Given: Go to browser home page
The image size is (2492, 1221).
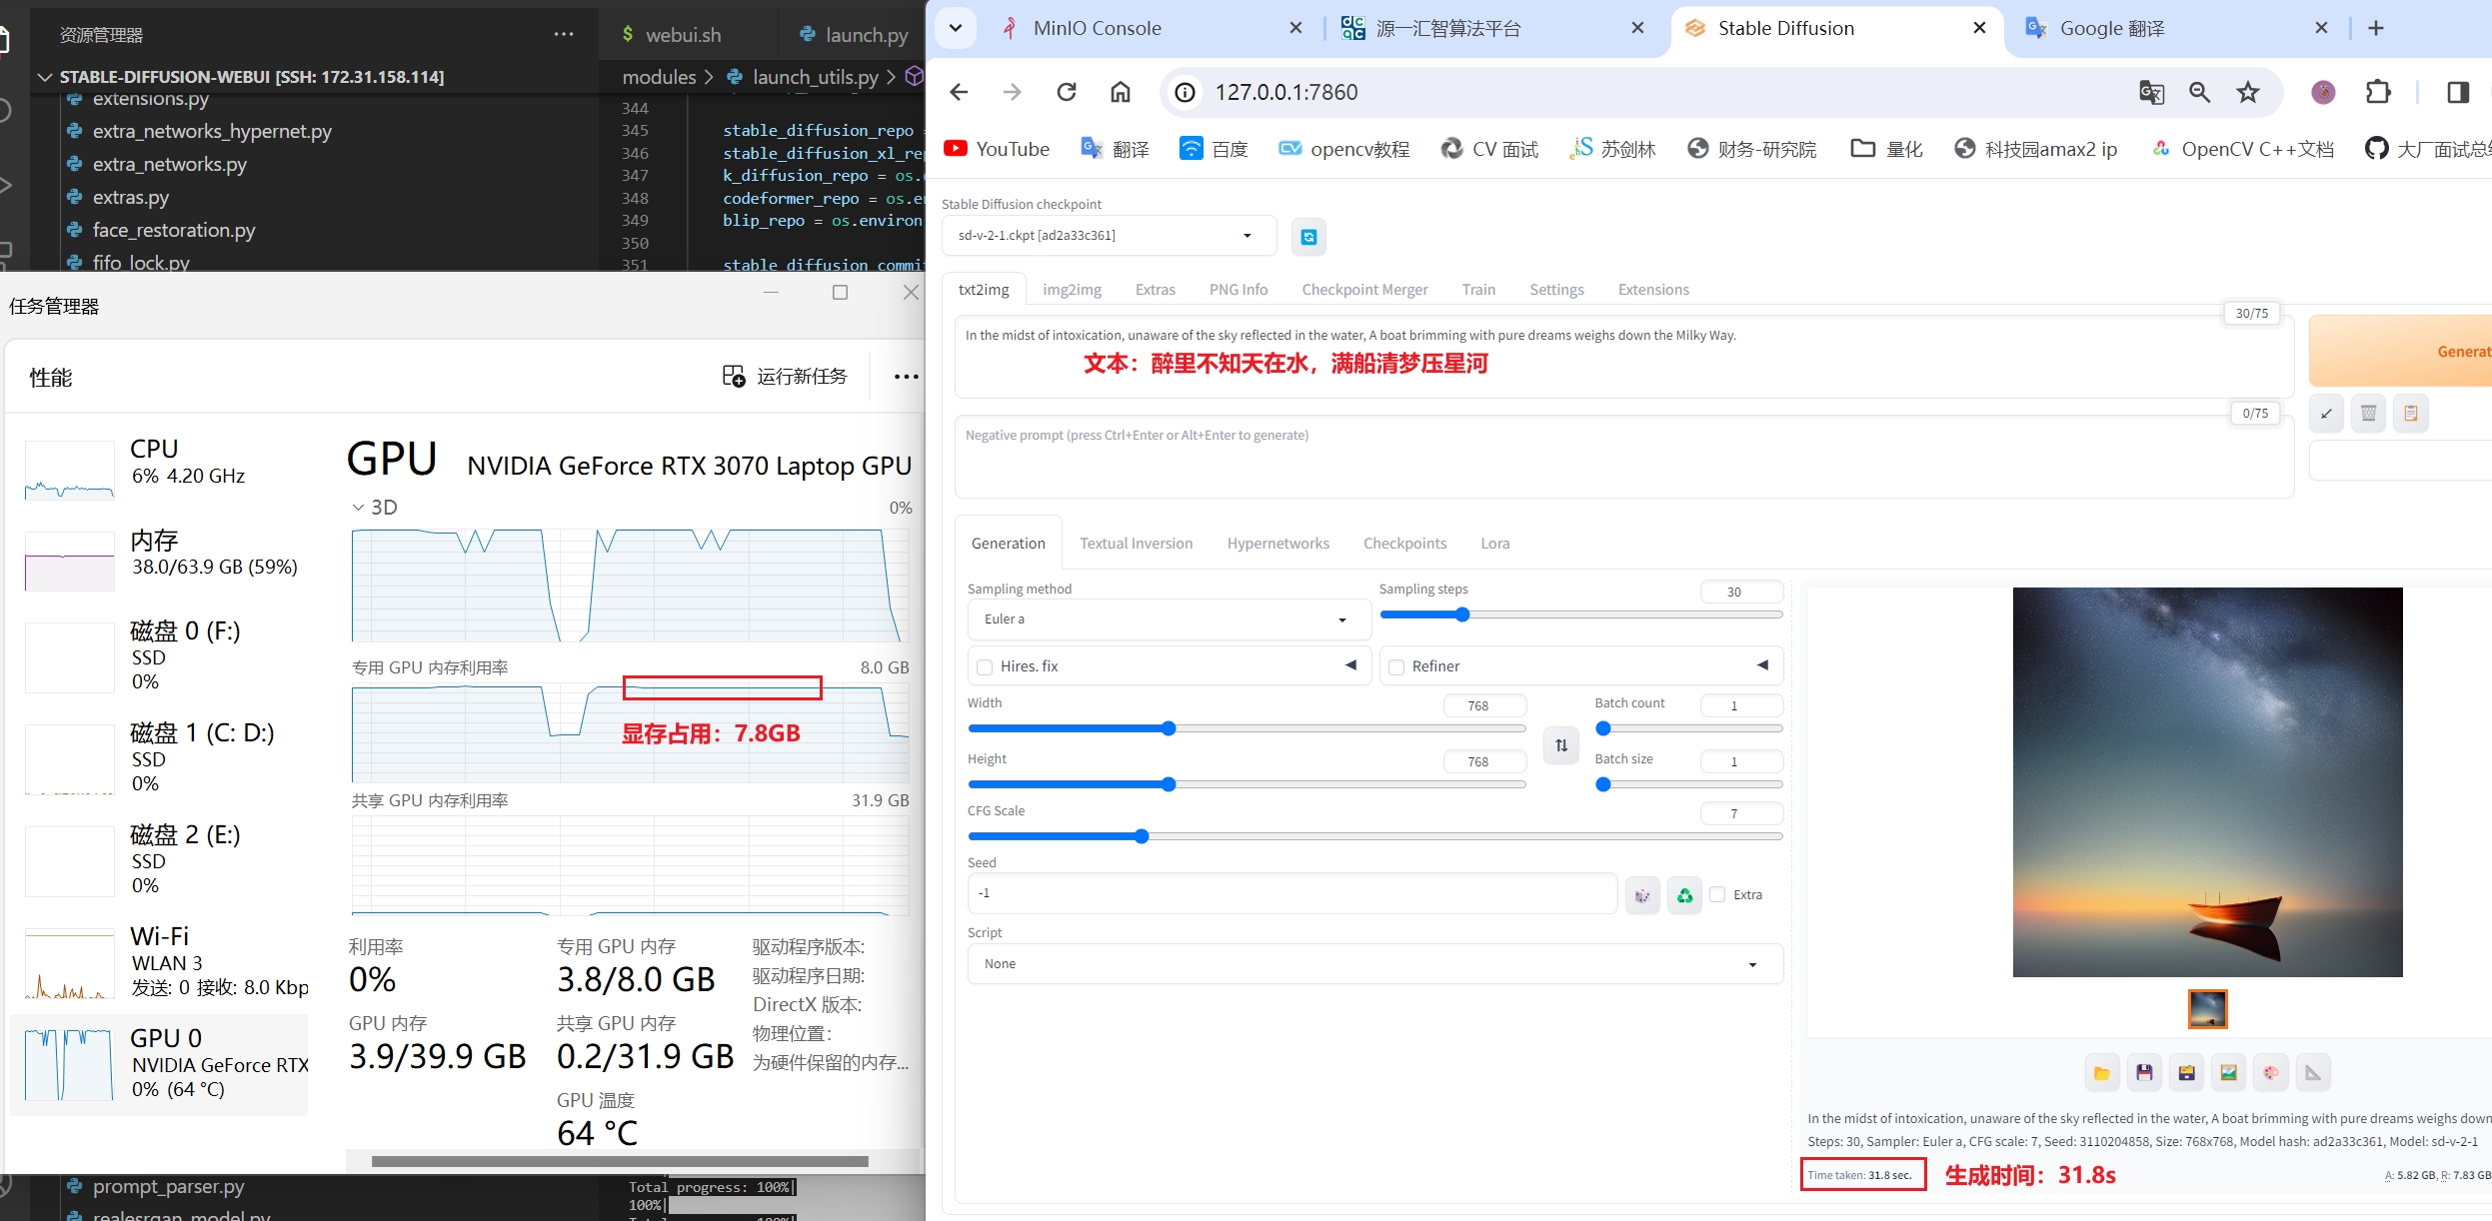Looking at the screenshot, I should click(1121, 92).
